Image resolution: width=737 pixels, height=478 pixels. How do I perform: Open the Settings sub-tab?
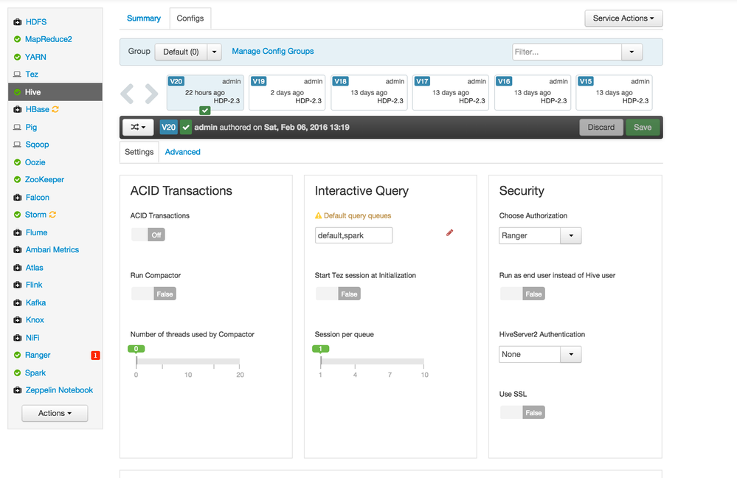coord(139,152)
